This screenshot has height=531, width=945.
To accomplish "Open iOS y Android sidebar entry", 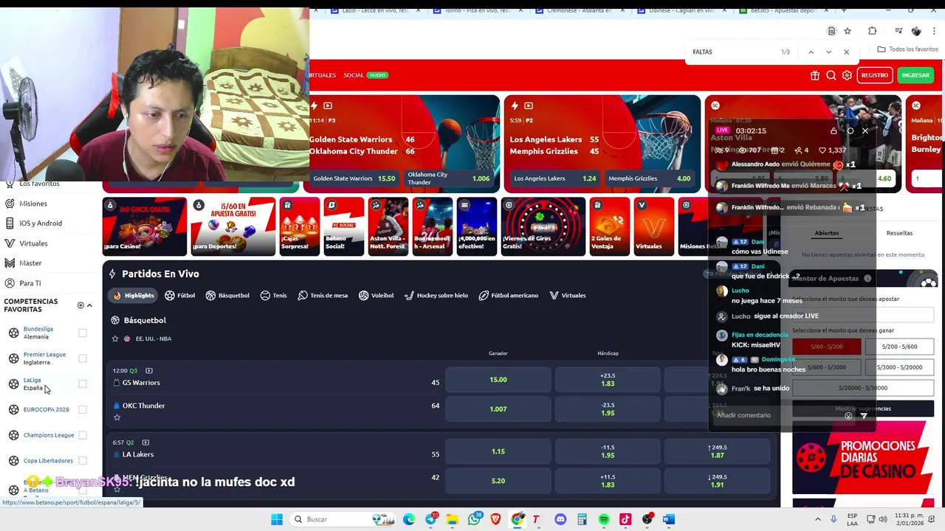I will [41, 223].
